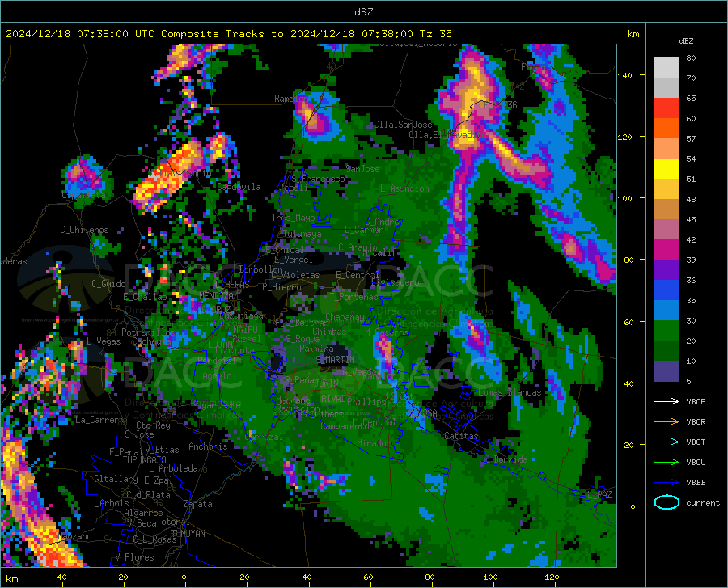Click the 'VBBB' legend label
This screenshot has height=588, width=728.
(x=696, y=483)
